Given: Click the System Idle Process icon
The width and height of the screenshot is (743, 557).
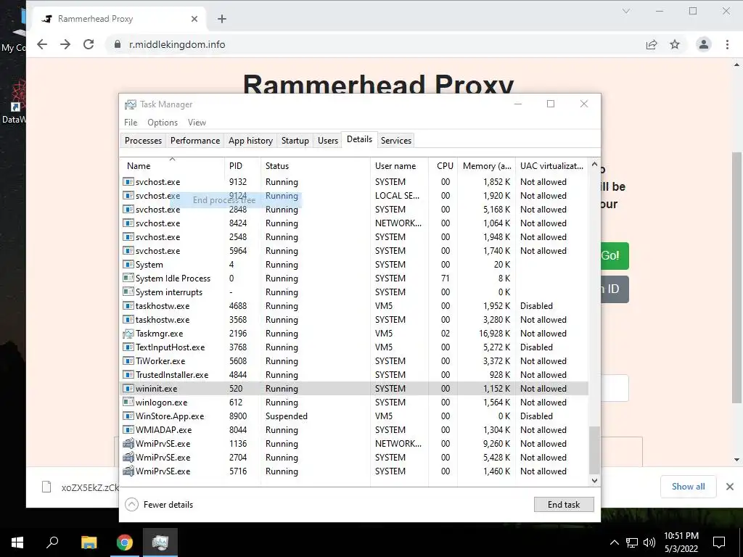Looking at the screenshot, I should coord(128,278).
